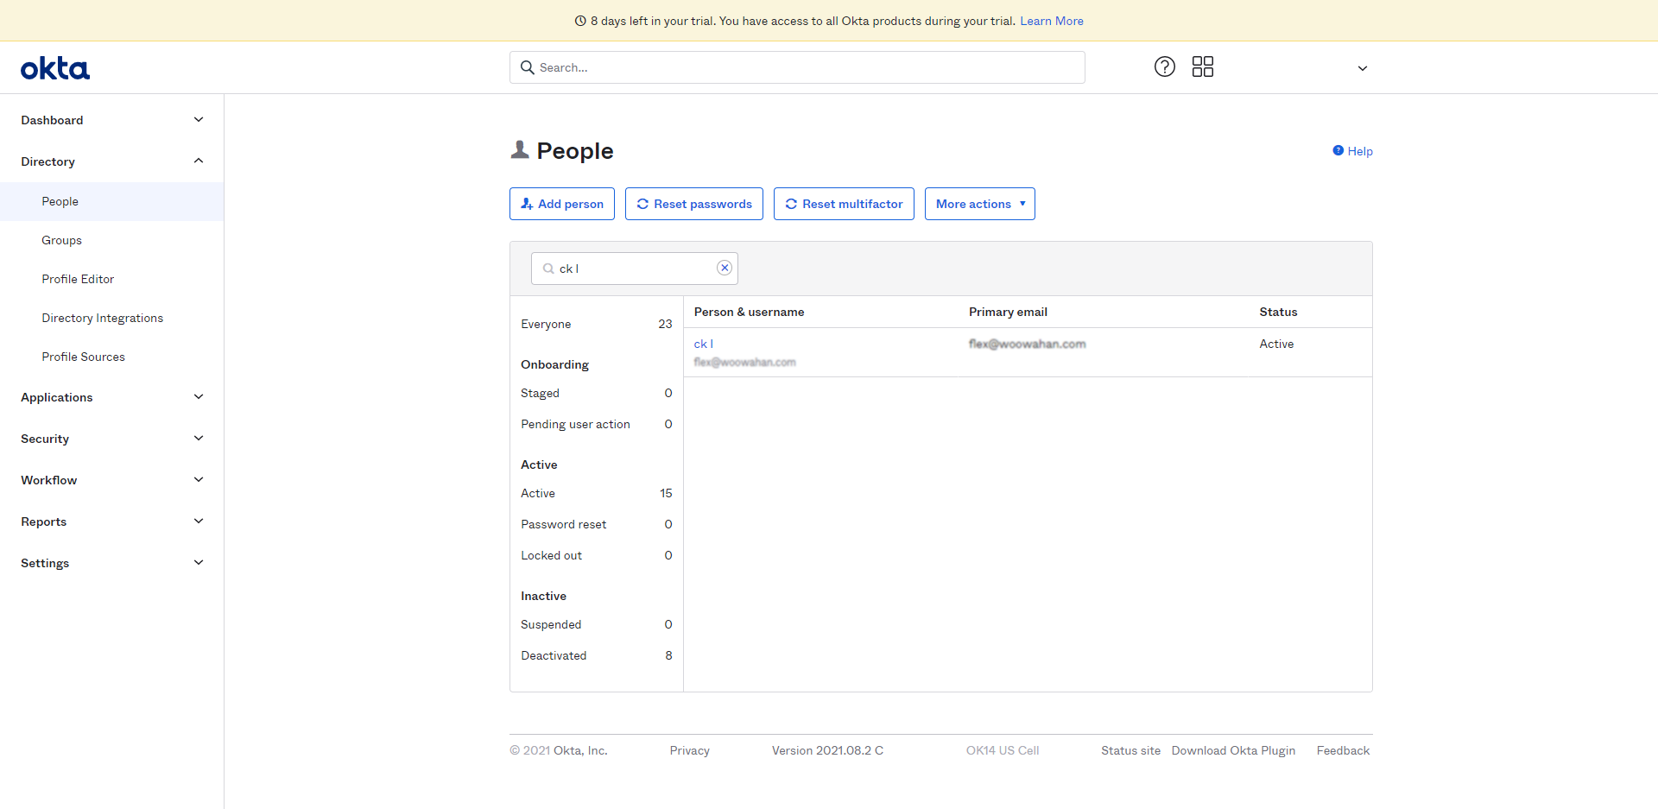The width and height of the screenshot is (1658, 809).
Task: Click the people filter magnifier icon
Action: pyautogui.click(x=548, y=269)
